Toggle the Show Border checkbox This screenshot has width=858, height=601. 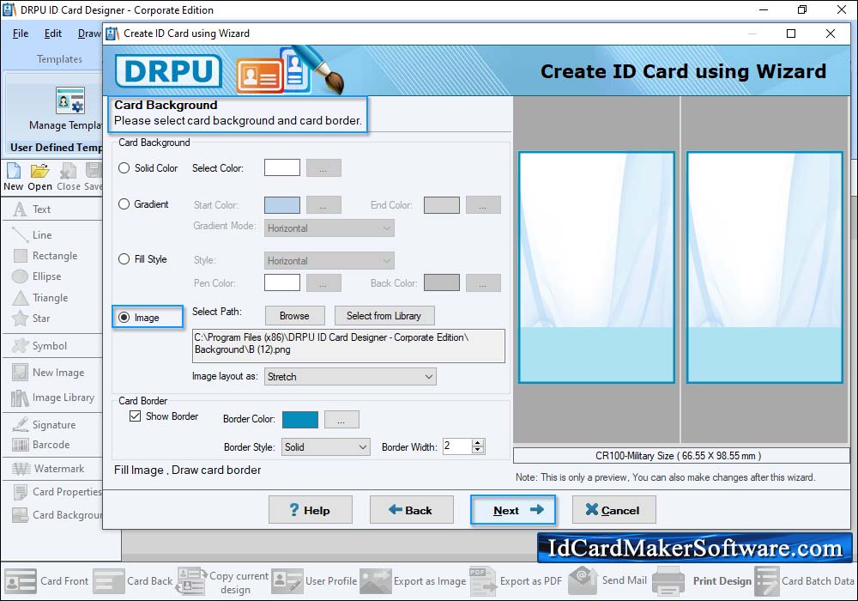point(136,416)
